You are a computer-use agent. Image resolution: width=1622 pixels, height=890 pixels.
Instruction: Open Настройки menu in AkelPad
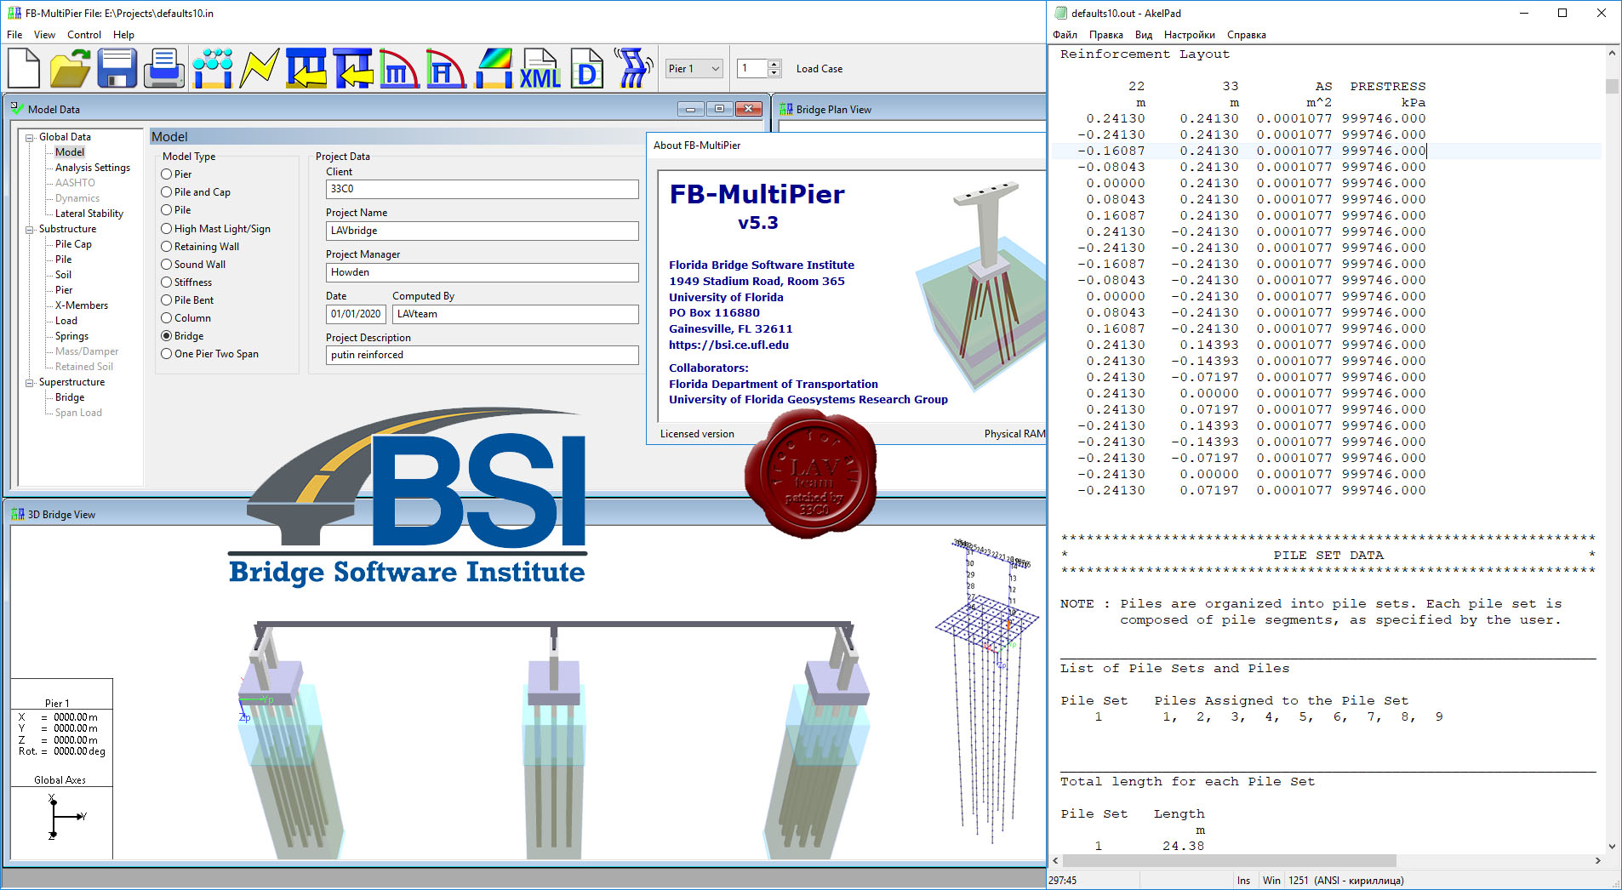point(1189,35)
